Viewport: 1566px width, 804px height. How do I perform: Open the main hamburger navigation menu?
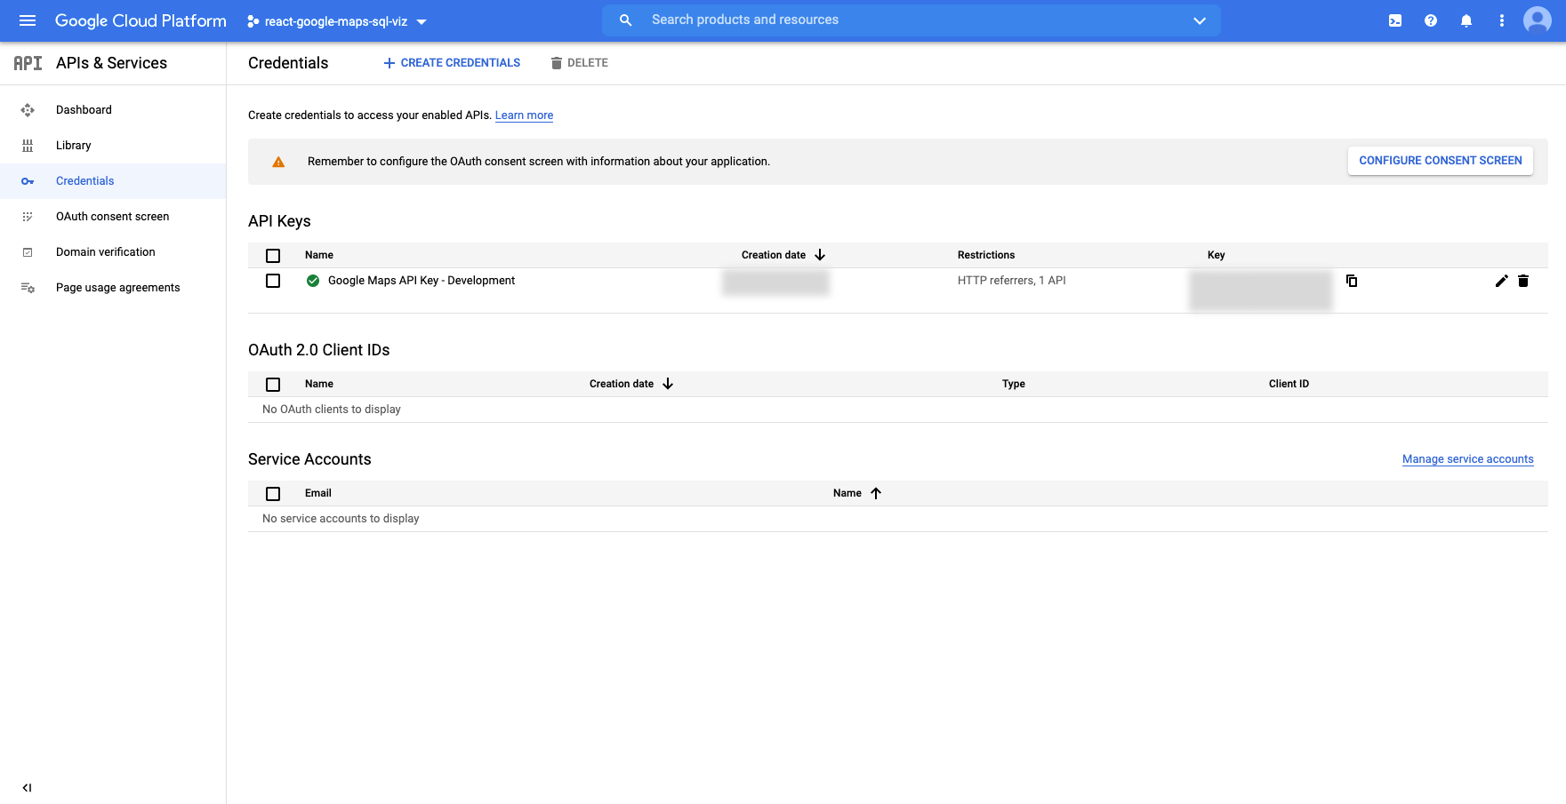point(28,20)
